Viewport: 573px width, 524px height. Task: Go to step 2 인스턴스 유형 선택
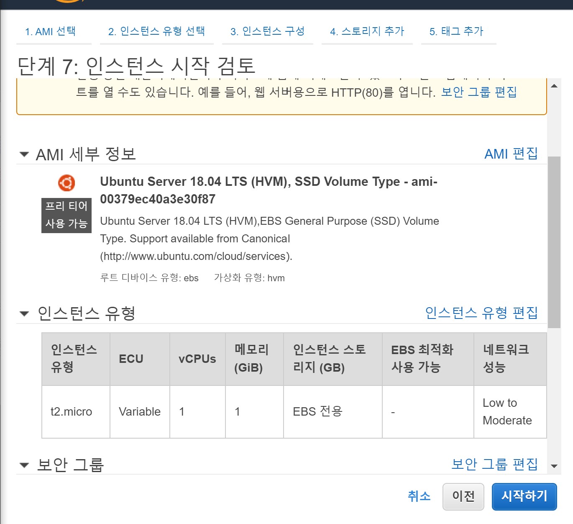coord(156,31)
